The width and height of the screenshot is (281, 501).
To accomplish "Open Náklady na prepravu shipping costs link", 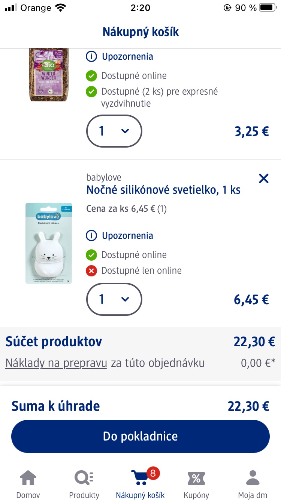I will point(56,363).
